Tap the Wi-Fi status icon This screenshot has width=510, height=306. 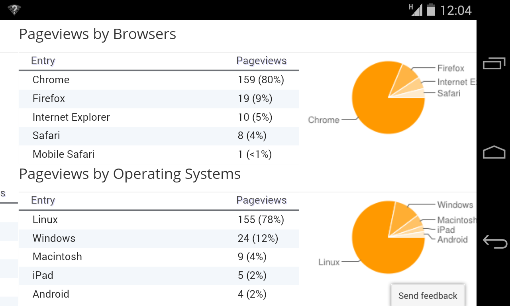point(14,10)
